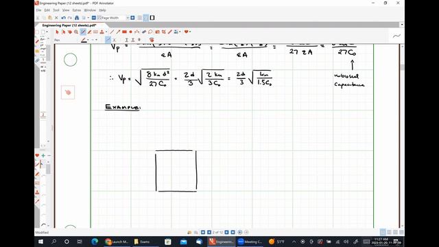Select the Pan hand tool
The height and width of the screenshot is (247, 439).
tap(70, 32)
